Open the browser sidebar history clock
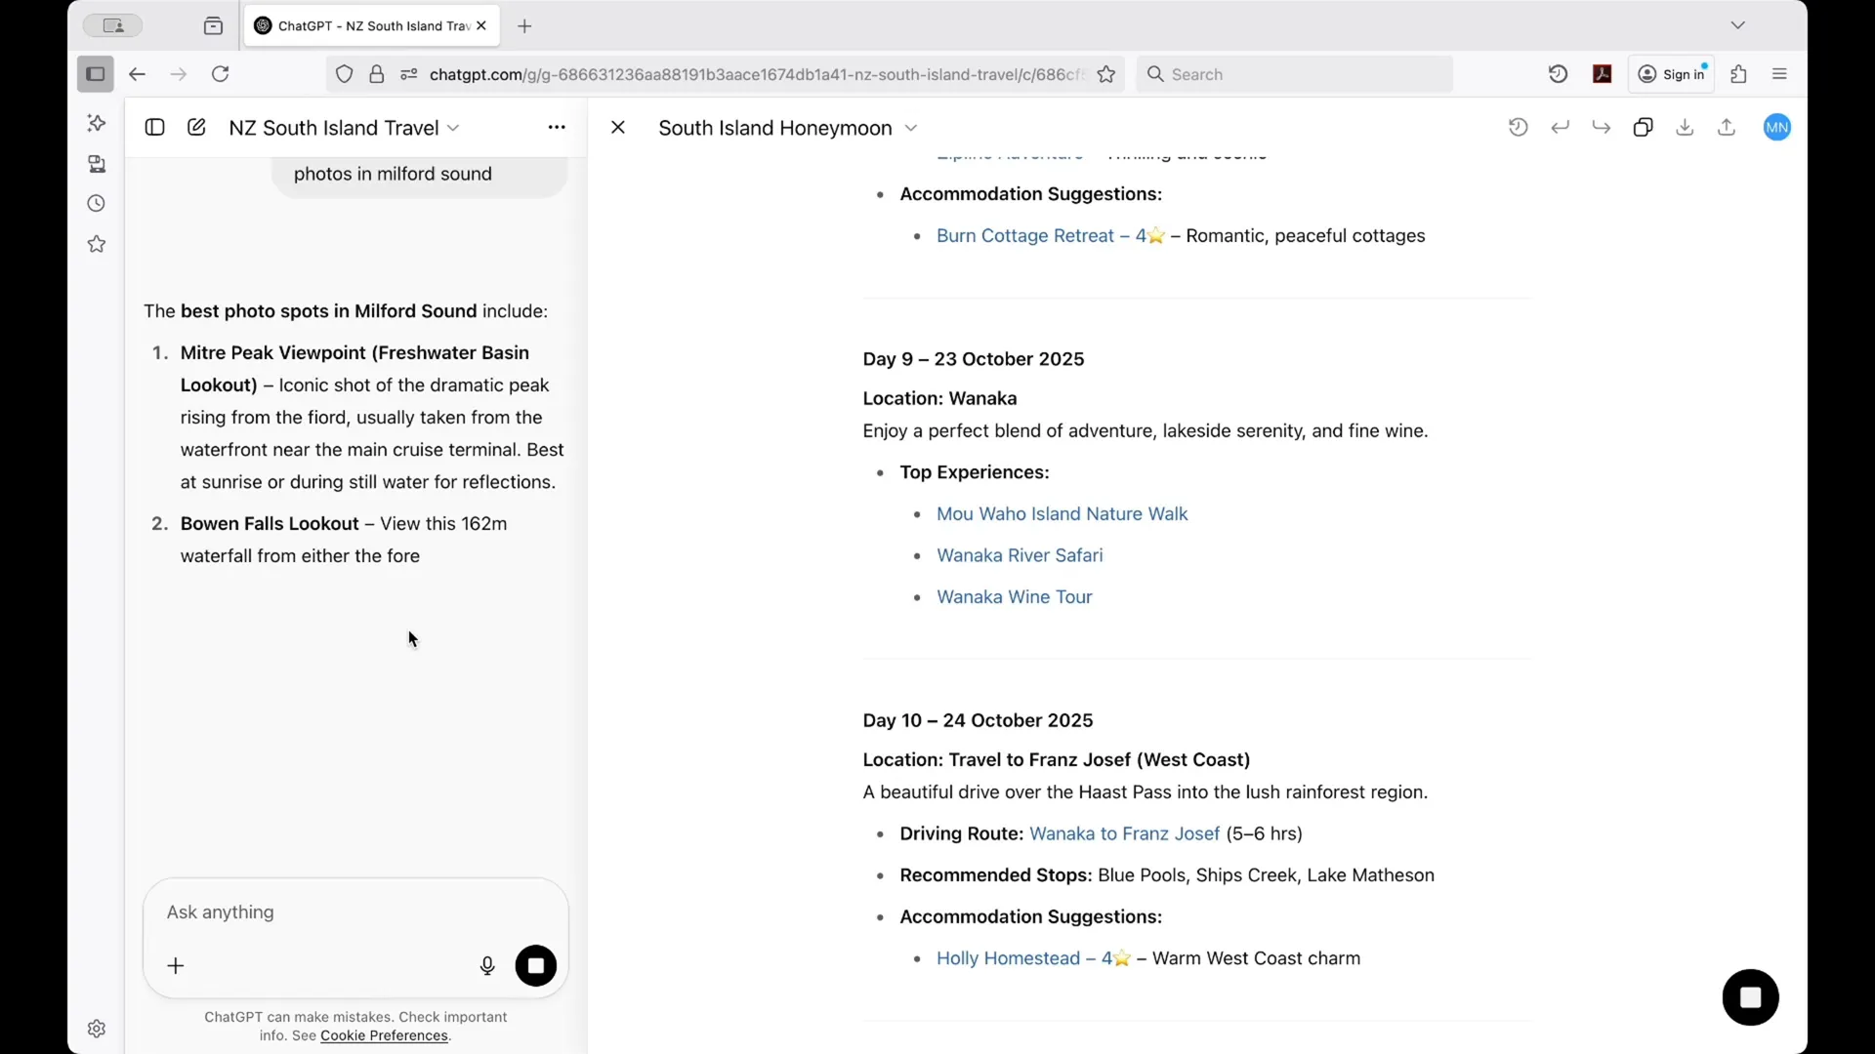Image resolution: width=1875 pixels, height=1054 pixels. tap(96, 204)
